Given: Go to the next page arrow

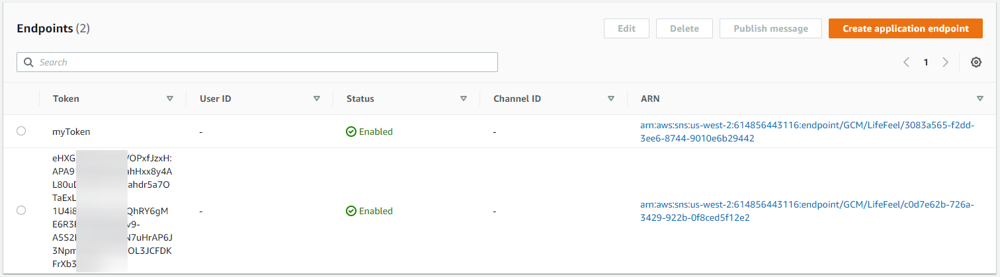Looking at the screenshot, I should pos(945,62).
